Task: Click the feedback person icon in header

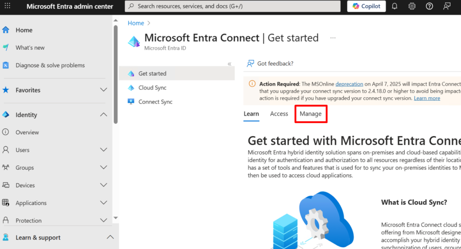Action: (447, 6)
